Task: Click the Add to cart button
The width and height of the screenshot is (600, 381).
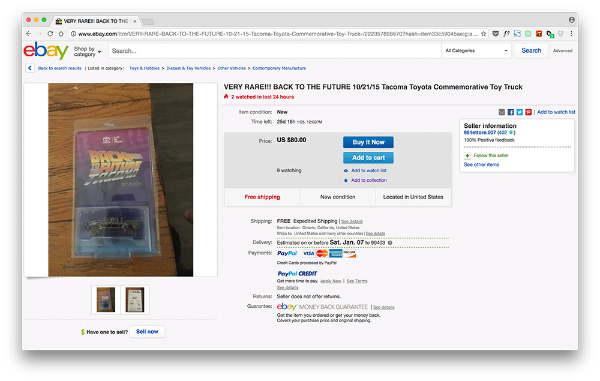Action: click(x=368, y=158)
